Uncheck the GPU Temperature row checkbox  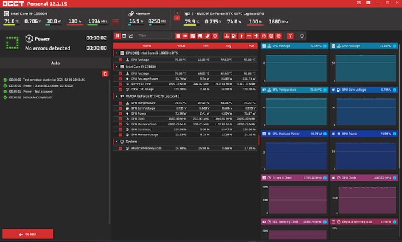121,103
